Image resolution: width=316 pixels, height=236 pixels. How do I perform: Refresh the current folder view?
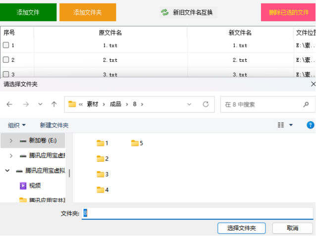(206, 104)
